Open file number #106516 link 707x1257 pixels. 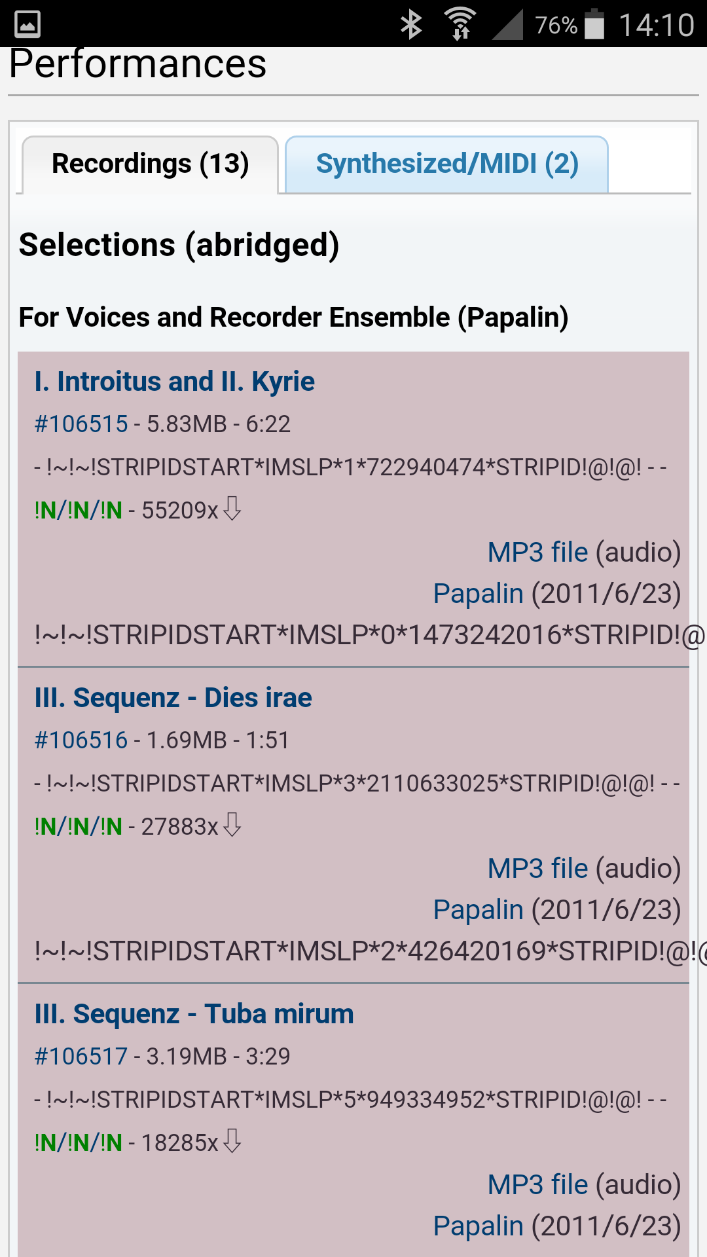[81, 740]
